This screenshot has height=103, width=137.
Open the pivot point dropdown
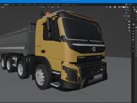[49, 7]
